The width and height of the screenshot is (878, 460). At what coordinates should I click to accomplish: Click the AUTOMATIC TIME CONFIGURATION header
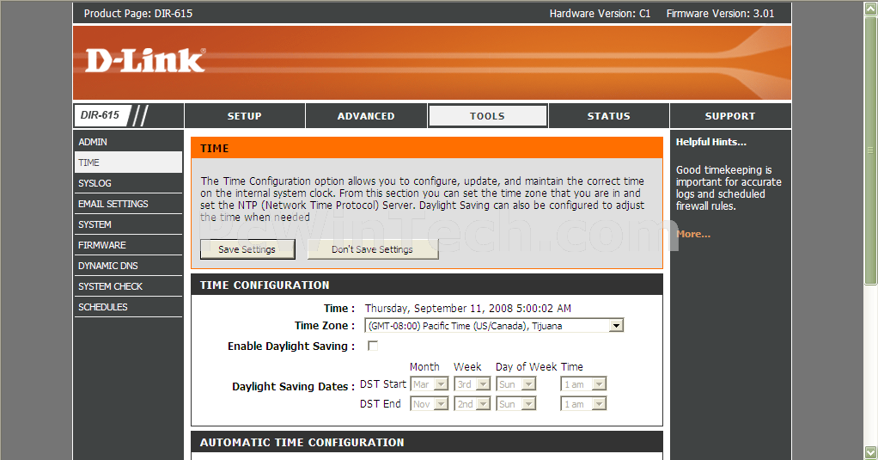tap(427, 442)
